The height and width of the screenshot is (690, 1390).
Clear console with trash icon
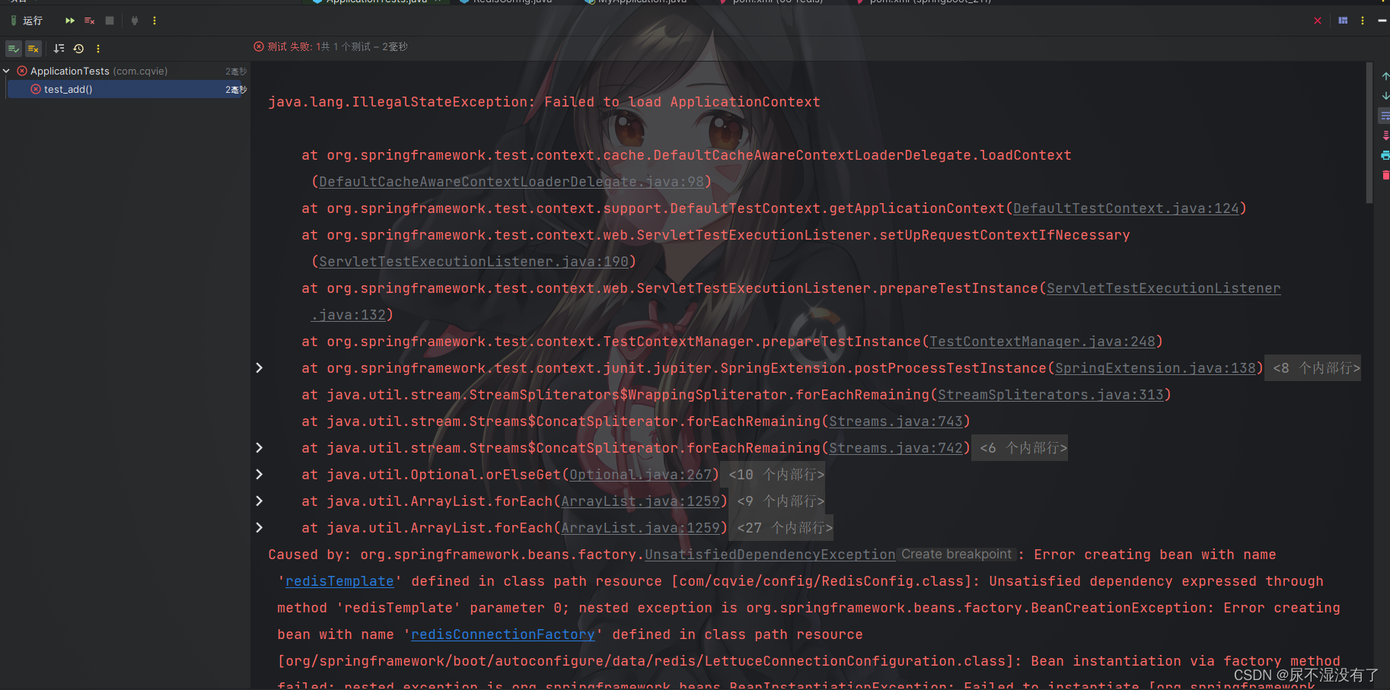(x=1385, y=175)
